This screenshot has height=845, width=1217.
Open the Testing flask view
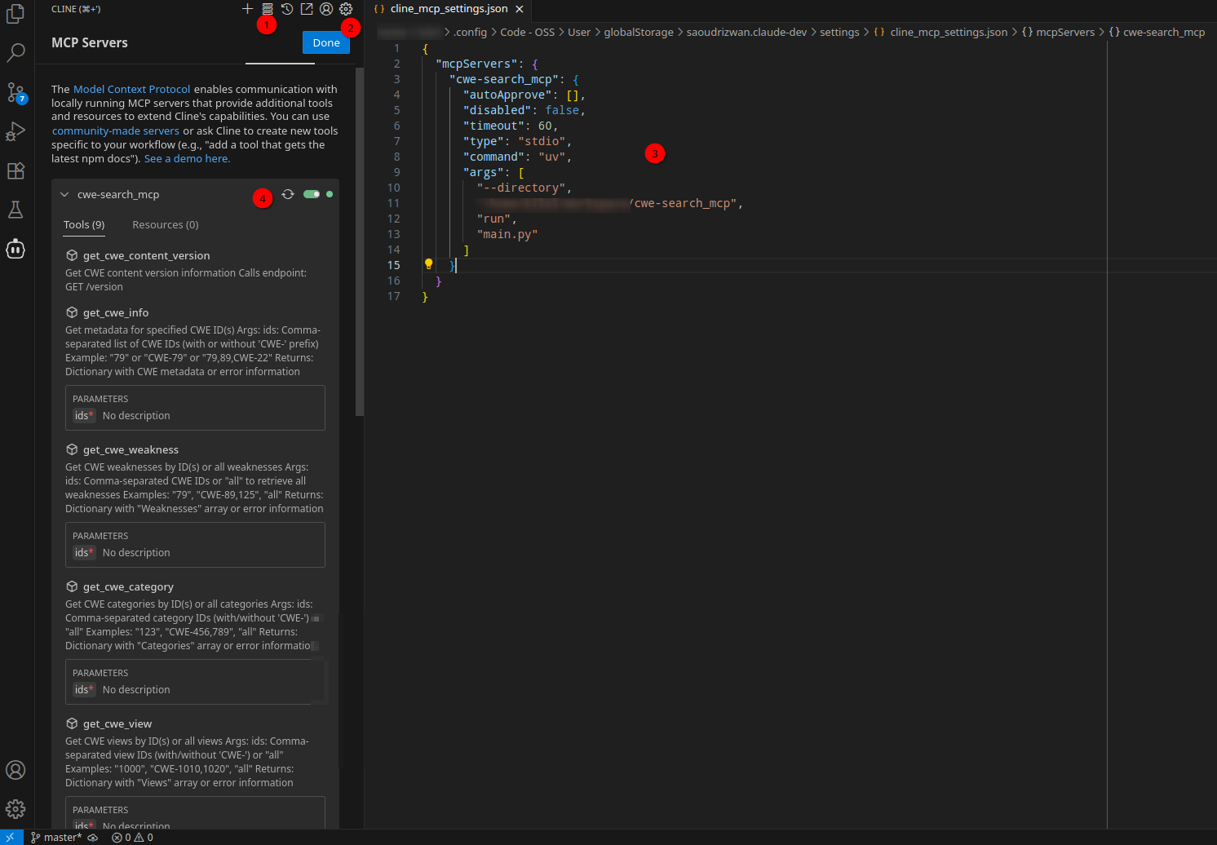pos(15,210)
